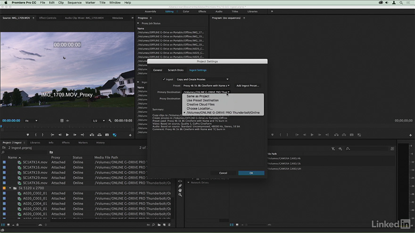The width and height of the screenshot is (415, 233).
Task: Add marker in source monitor
Action: click(27, 135)
